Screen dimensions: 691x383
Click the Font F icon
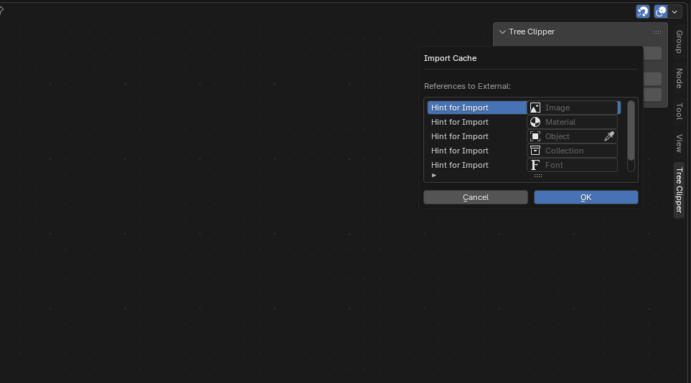coord(535,165)
